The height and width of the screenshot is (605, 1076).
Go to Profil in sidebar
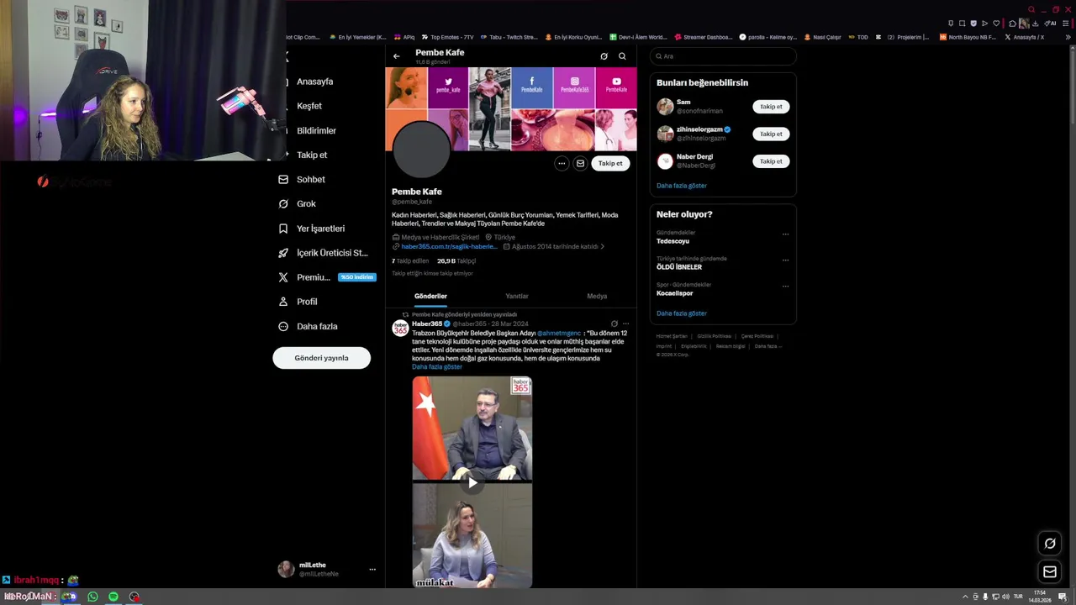(x=298, y=302)
